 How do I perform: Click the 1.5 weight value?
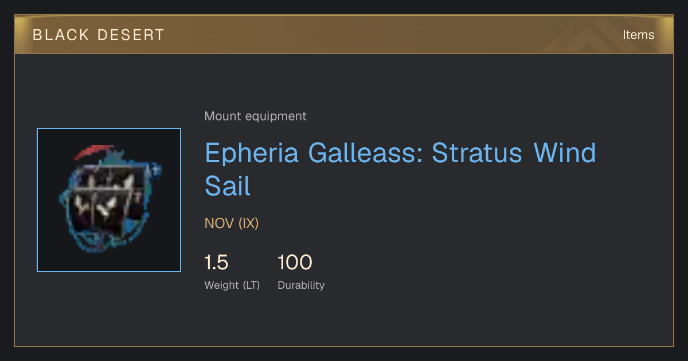click(216, 262)
